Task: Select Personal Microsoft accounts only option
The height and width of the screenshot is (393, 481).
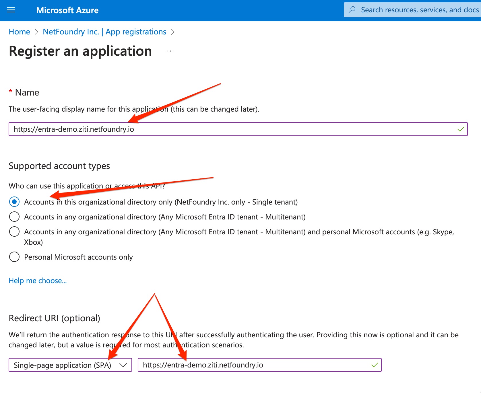Action: coord(14,257)
